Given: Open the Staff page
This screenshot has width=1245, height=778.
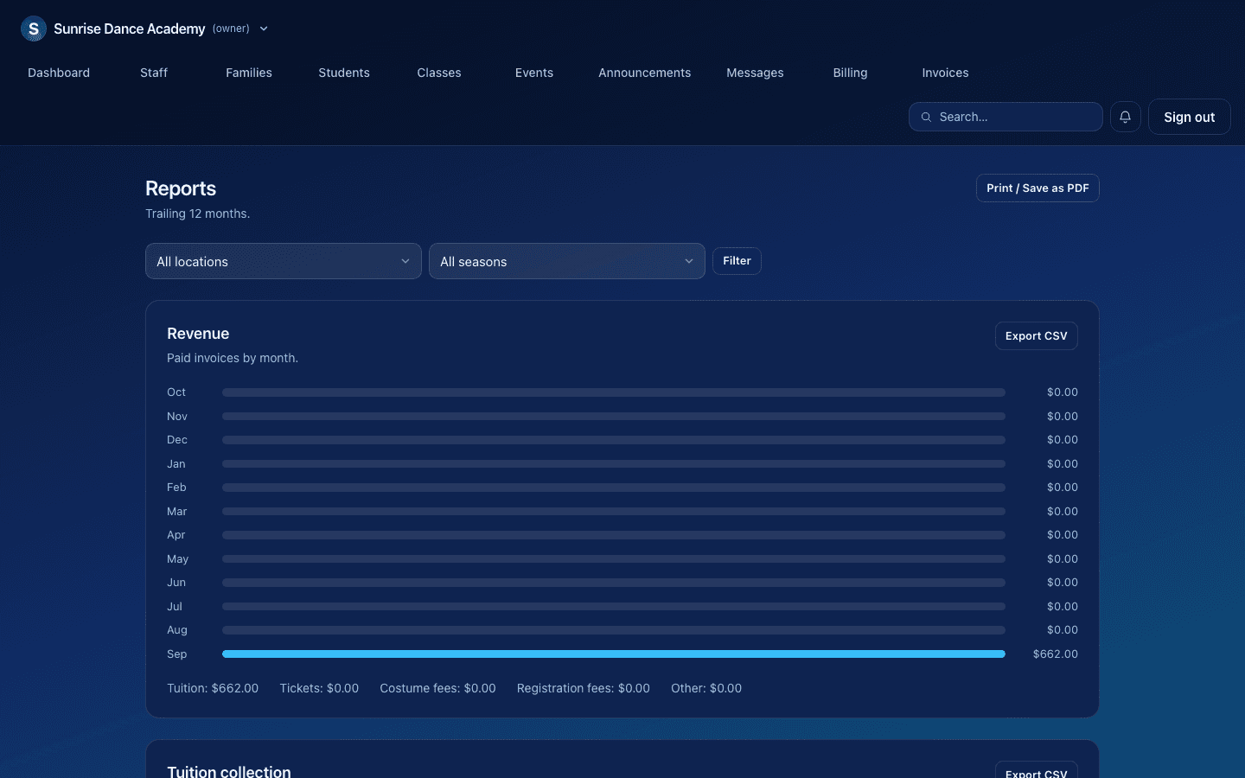Looking at the screenshot, I should 154,73.
